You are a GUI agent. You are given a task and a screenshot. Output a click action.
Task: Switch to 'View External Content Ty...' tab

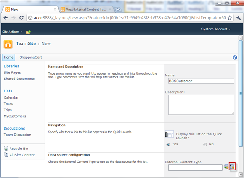point(86,10)
